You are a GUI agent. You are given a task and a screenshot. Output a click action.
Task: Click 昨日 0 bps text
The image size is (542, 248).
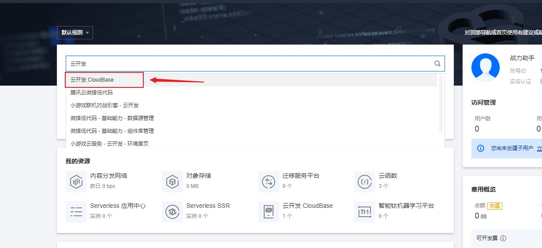(103, 186)
